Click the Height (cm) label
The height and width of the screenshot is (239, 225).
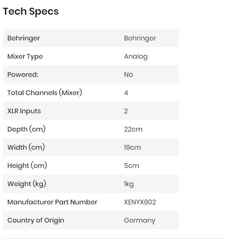click(x=27, y=166)
